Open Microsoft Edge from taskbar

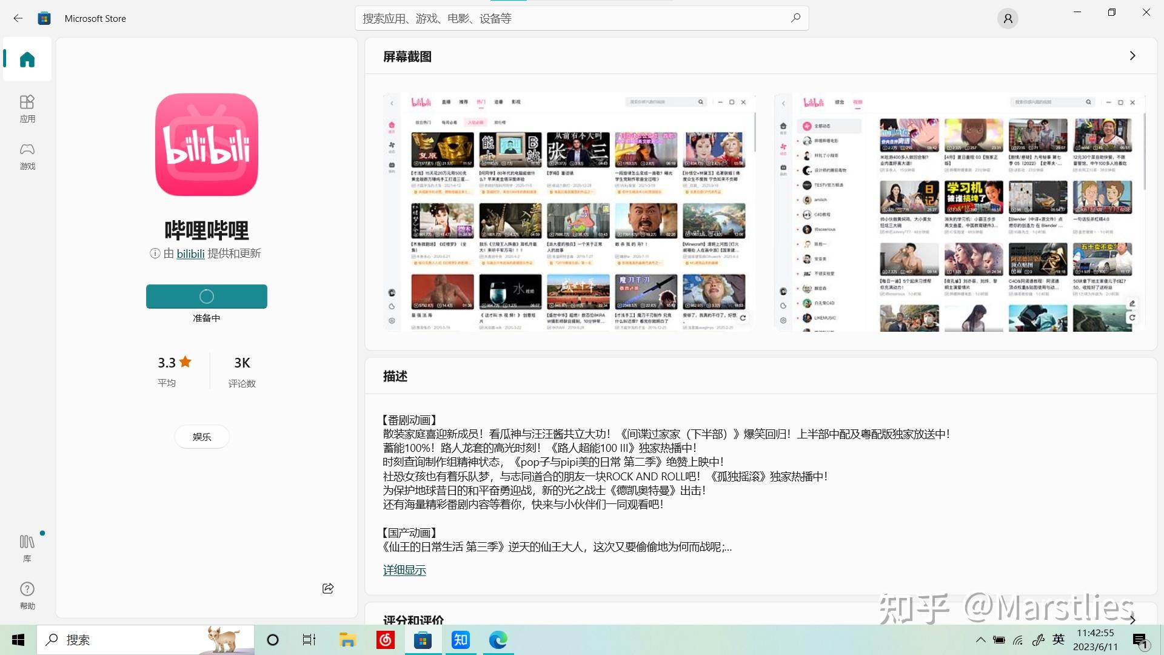[498, 640]
